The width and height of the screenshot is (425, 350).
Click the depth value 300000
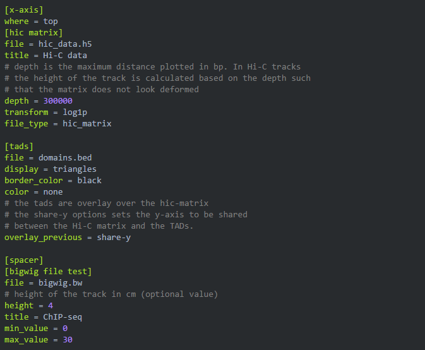click(x=57, y=101)
